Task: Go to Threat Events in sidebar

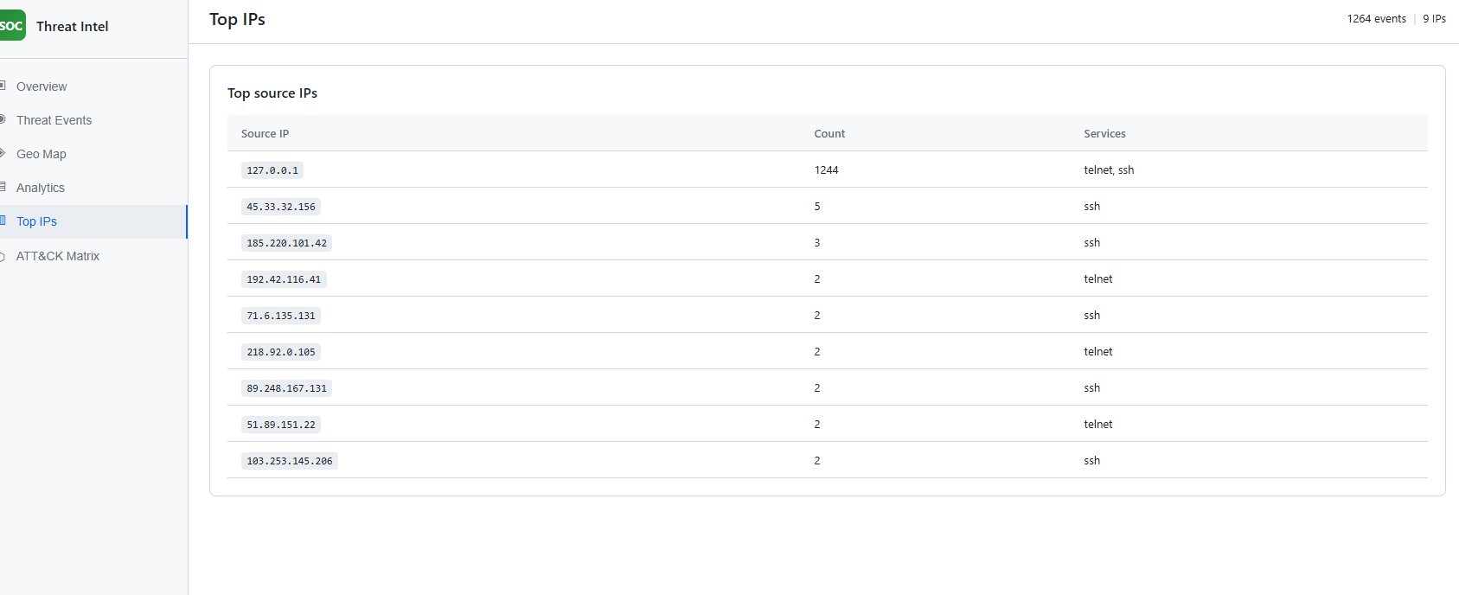Action: click(x=54, y=120)
